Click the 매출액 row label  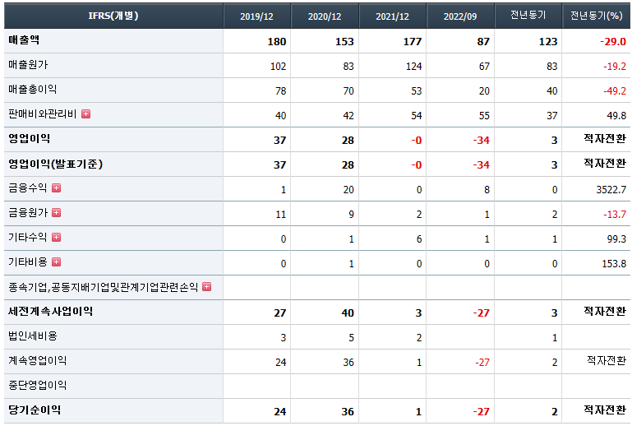(24, 40)
